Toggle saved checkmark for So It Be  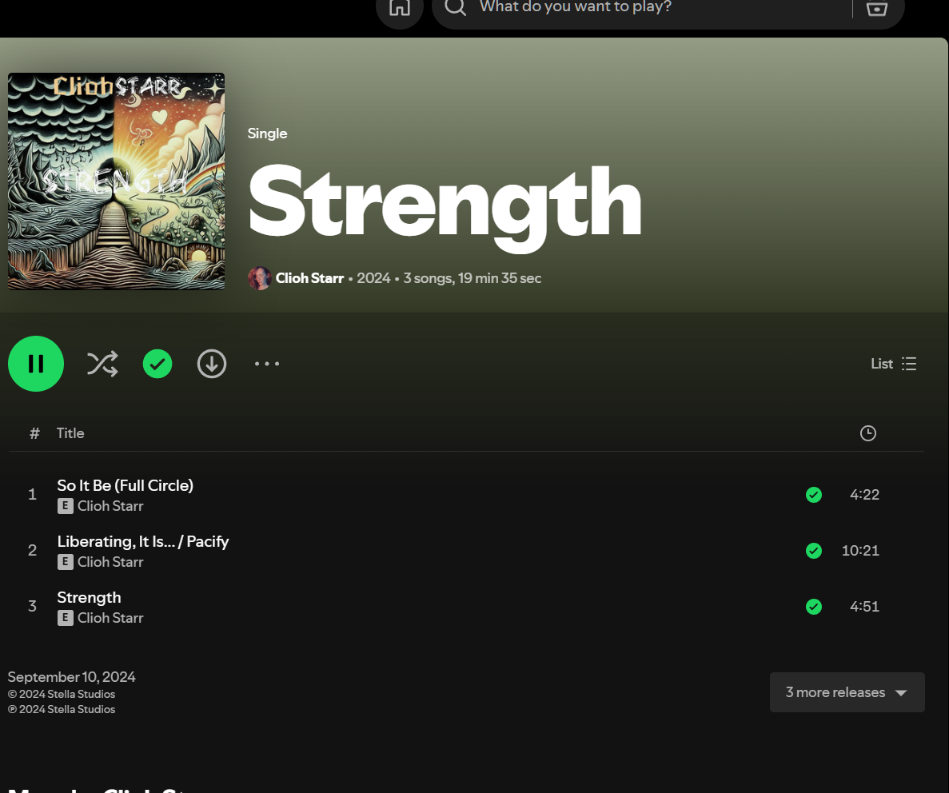pos(814,495)
